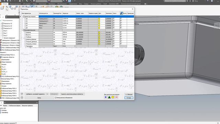
Task: Click the blue plus tolerance icon
Action: point(106,97)
